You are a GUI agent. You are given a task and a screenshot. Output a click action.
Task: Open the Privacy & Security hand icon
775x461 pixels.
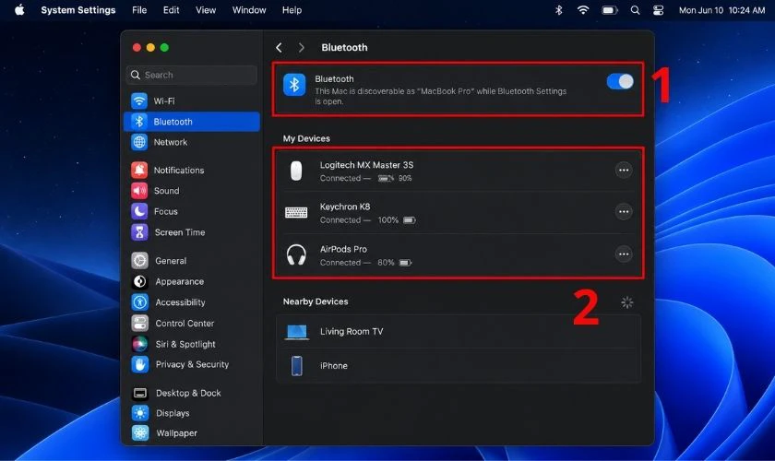click(x=140, y=364)
